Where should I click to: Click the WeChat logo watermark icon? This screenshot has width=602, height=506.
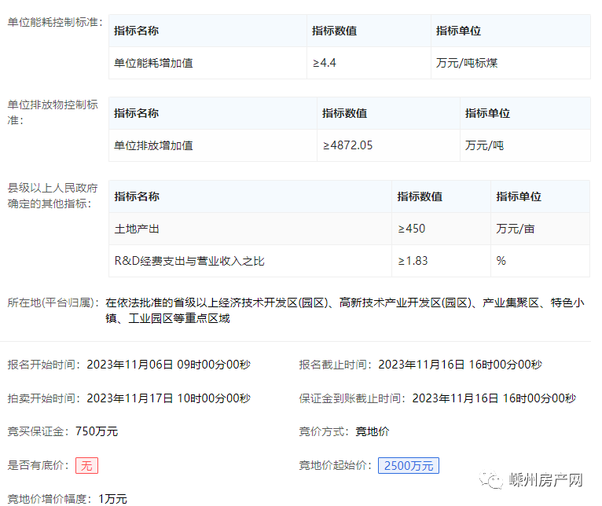click(495, 480)
